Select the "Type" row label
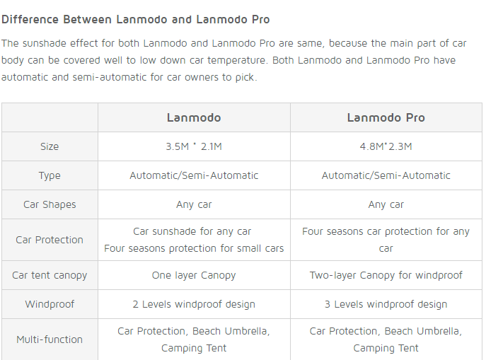 point(50,175)
